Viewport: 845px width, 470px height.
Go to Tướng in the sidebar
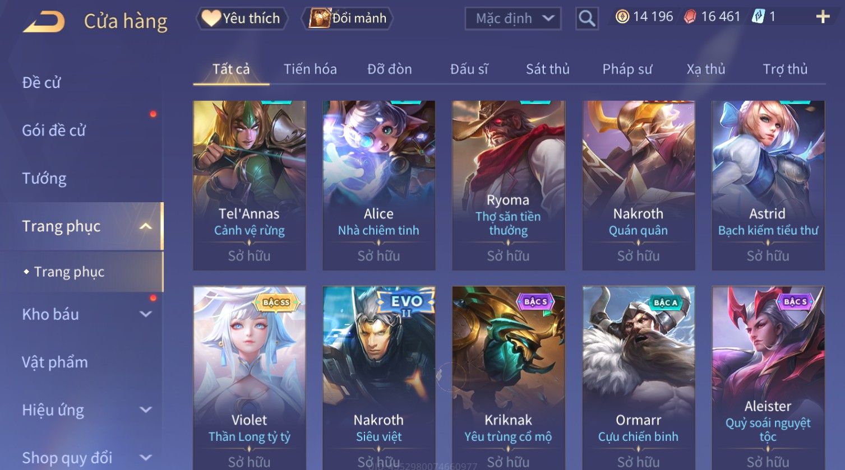(x=44, y=178)
